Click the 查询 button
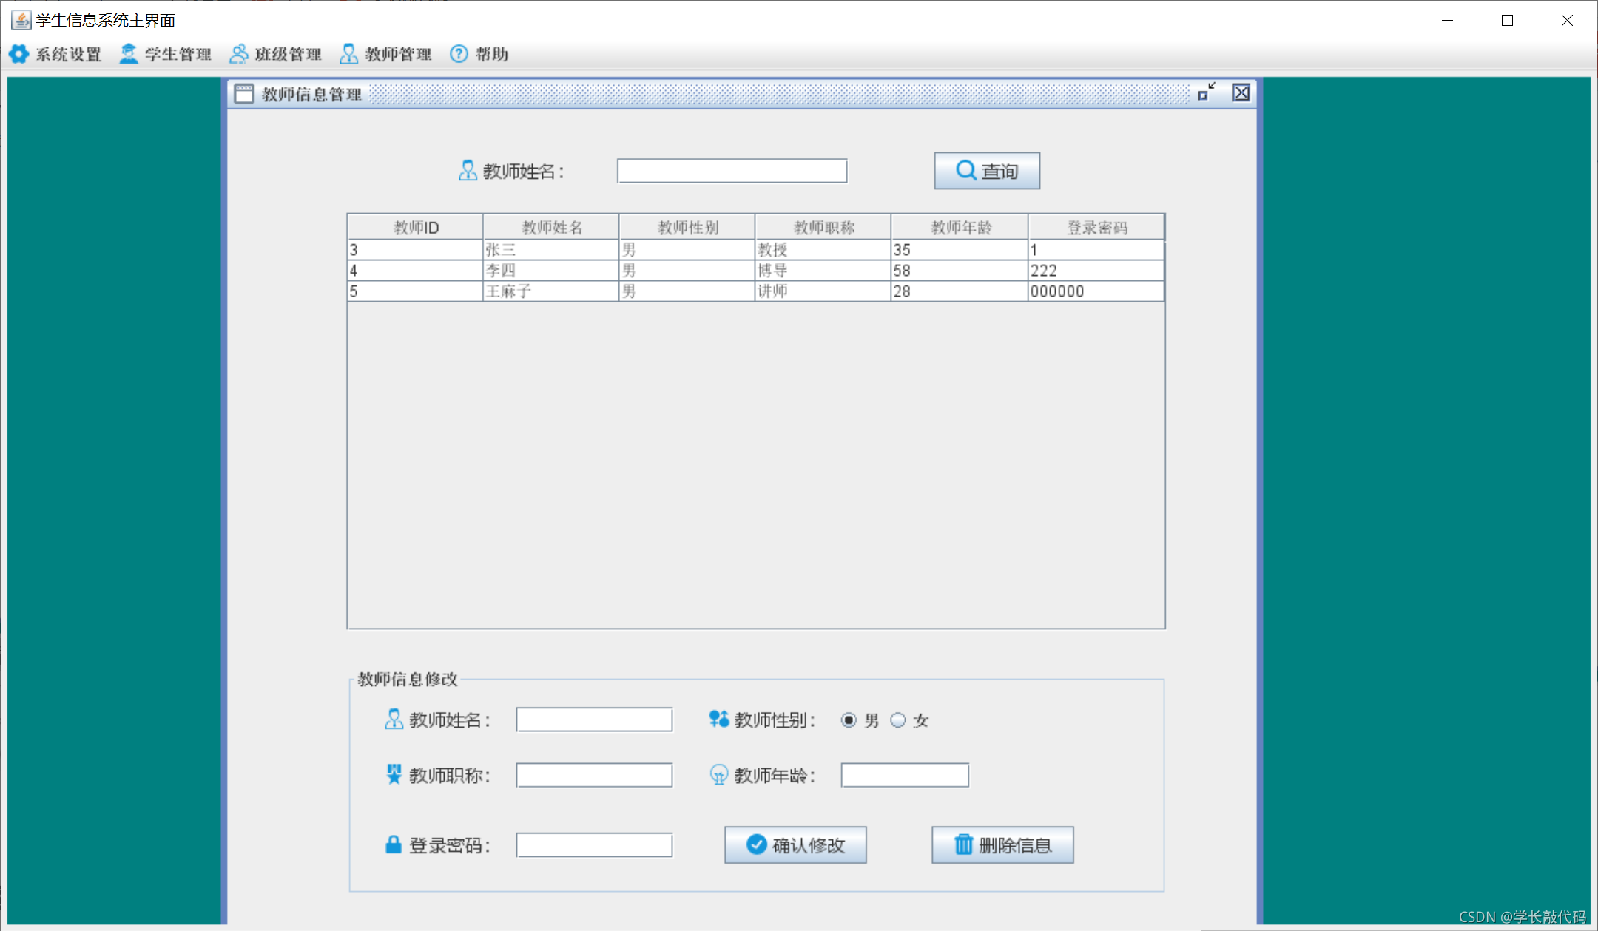Viewport: 1598px width, 931px height. pos(986,170)
